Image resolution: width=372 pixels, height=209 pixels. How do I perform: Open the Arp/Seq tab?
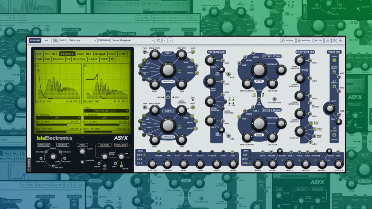79,59
